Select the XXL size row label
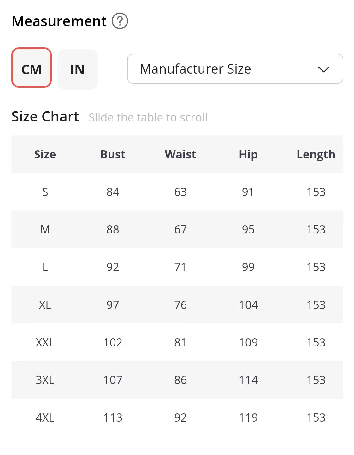Viewport: 354px width, 455px height. [45, 342]
